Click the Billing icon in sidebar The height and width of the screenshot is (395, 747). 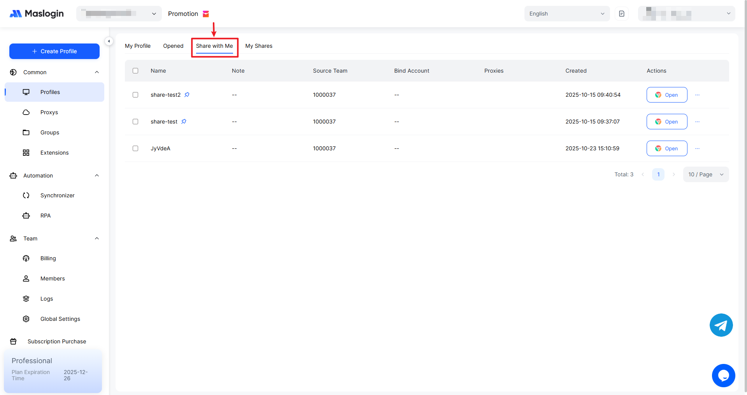pos(26,258)
